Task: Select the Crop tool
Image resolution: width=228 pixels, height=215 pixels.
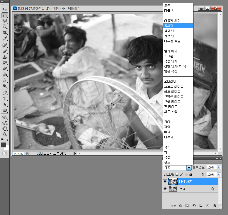Action: (x=5, y=33)
